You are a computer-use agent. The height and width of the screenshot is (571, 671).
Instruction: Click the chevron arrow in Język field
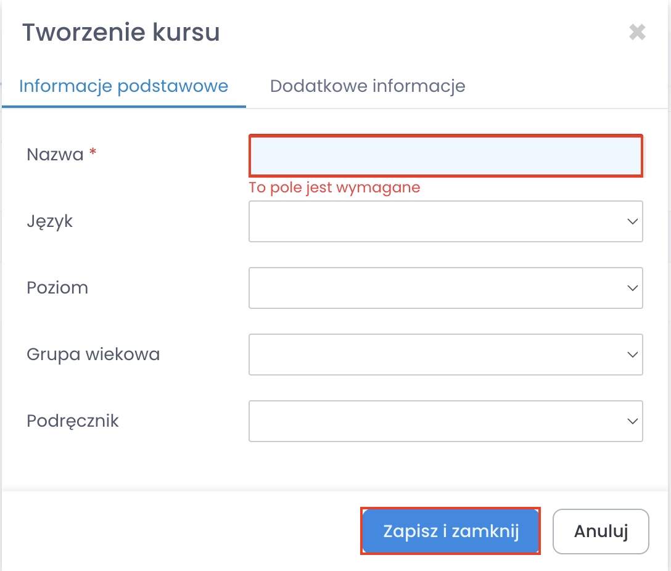pos(632,221)
